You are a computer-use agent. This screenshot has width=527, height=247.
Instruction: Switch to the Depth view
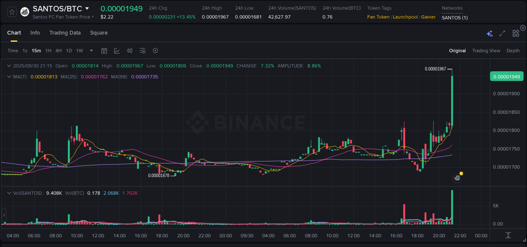coord(513,51)
